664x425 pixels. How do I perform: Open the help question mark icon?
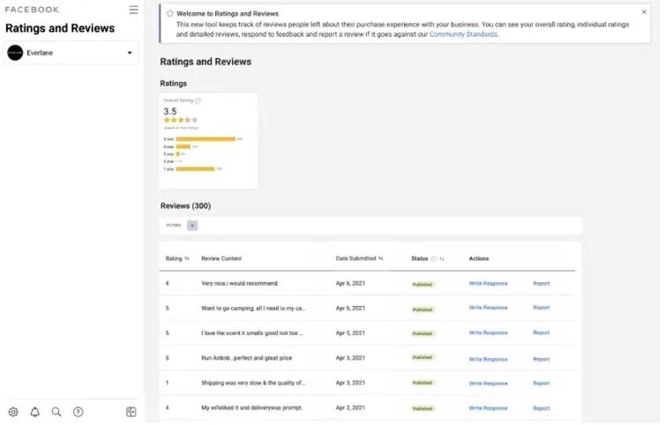pyautogui.click(x=78, y=412)
